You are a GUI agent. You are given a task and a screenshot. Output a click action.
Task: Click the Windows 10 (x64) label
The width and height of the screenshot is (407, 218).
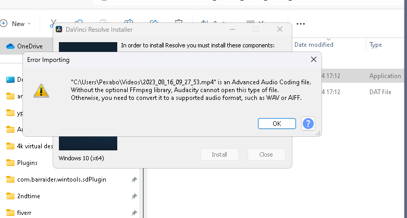(x=81, y=158)
